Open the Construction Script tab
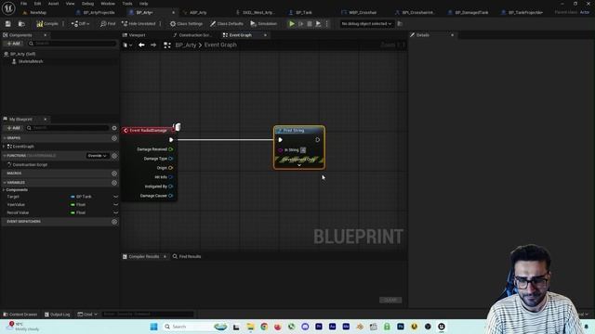The width and height of the screenshot is (595, 334). point(194,35)
